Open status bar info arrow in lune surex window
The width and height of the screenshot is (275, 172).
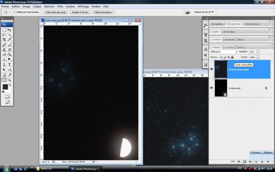tap(93, 162)
